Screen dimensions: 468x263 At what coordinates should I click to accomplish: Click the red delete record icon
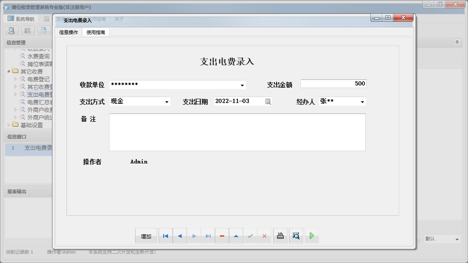point(222,235)
